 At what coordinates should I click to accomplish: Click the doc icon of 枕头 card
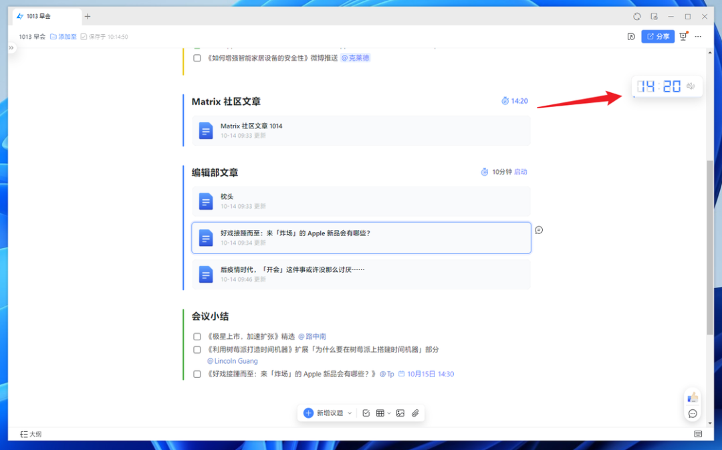click(x=206, y=201)
